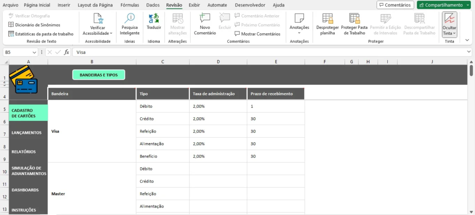The height and width of the screenshot is (215, 475).
Task: Toggle Mostrar Comentários
Action: pos(257,34)
